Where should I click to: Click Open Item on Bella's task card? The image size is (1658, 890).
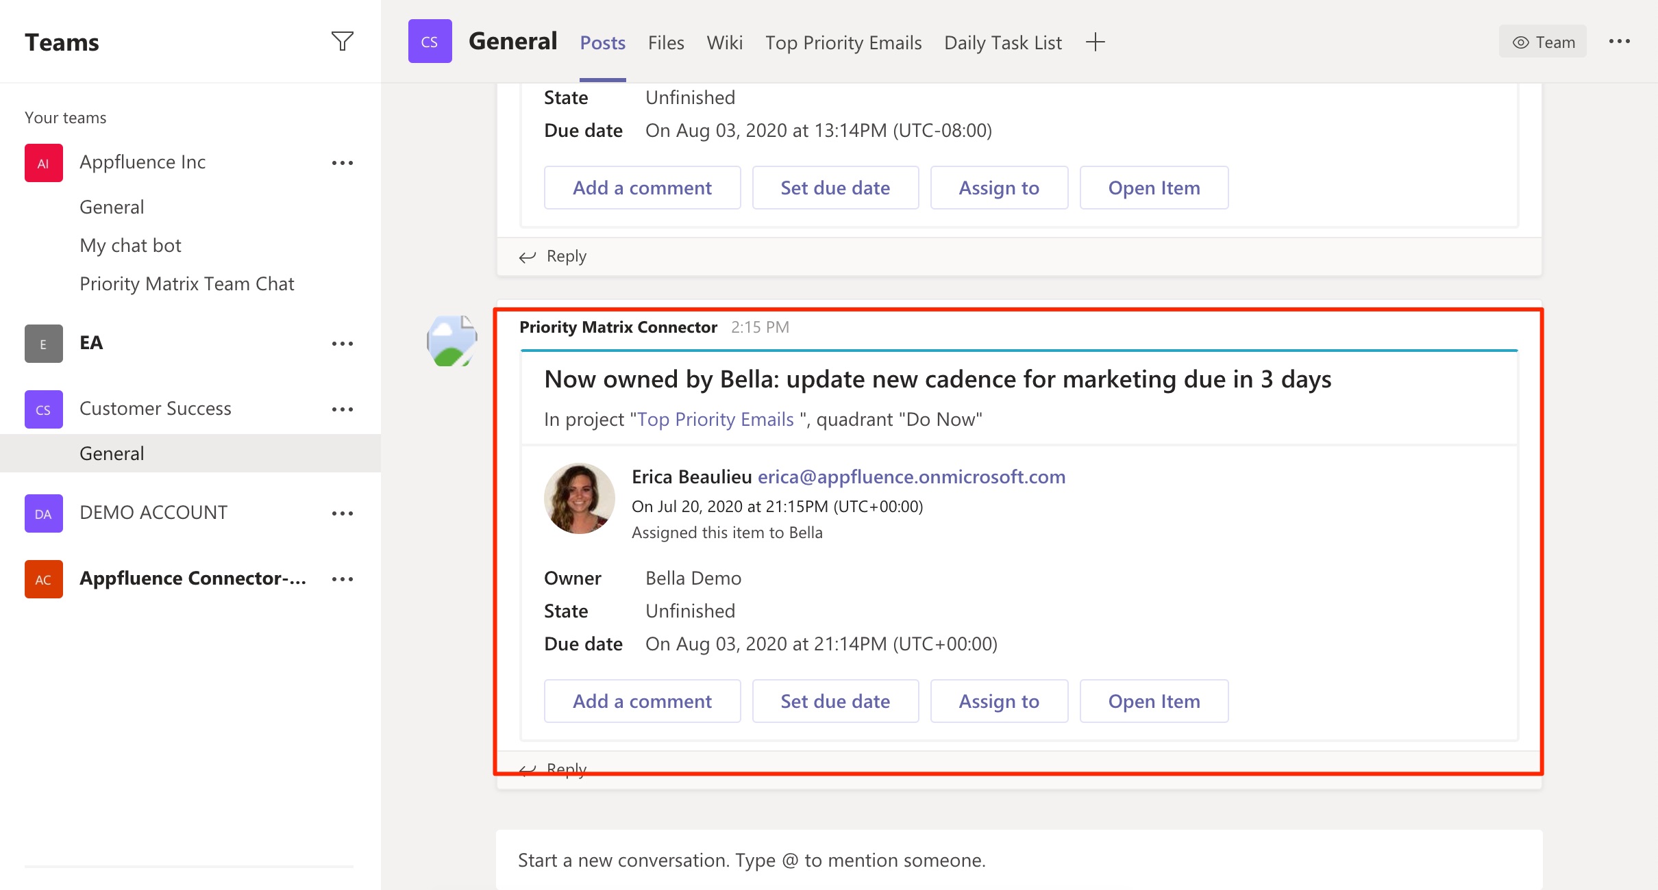[x=1154, y=700]
